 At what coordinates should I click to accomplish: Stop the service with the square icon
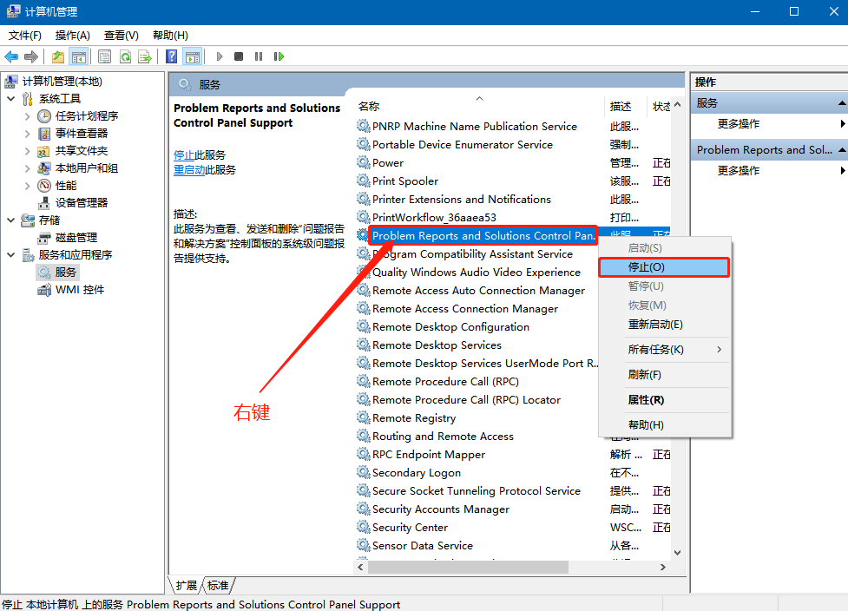coord(238,56)
